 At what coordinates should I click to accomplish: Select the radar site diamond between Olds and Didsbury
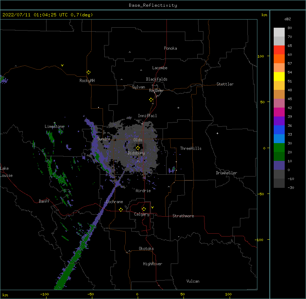point(138,148)
